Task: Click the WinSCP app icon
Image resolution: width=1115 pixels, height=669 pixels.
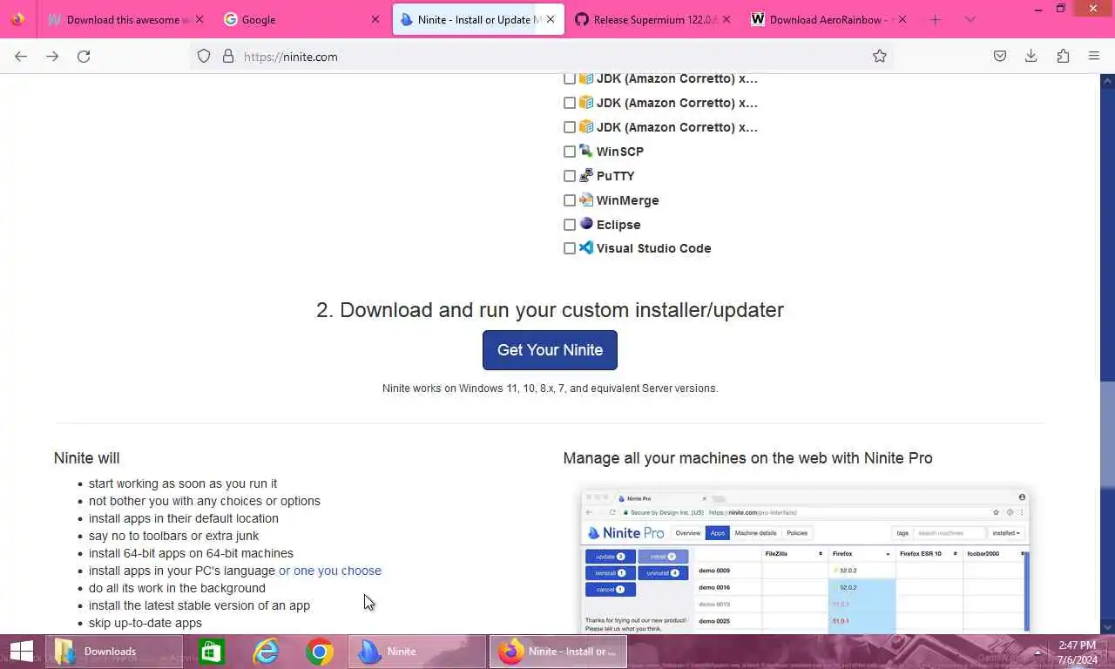Action: coord(586,151)
